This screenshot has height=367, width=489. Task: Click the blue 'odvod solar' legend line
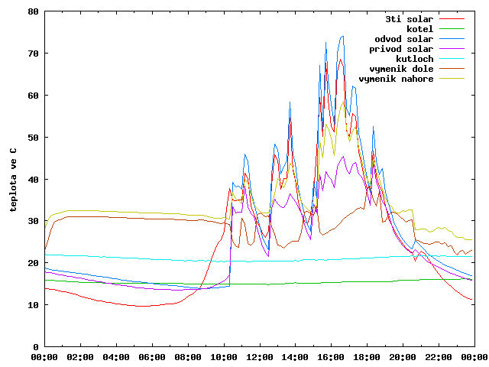452,39
